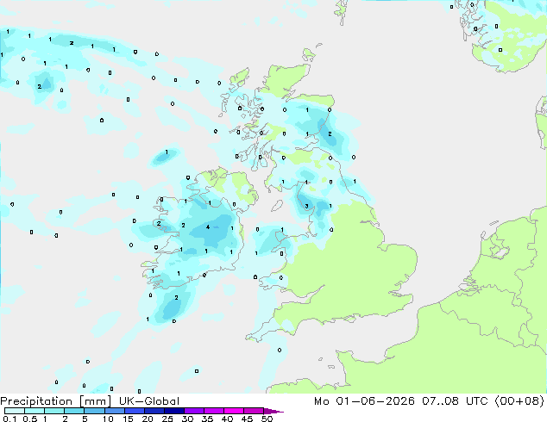The height and width of the screenshot is (422, 547).
Task: Choose the 25–30 mm dark navy swatch
Action: (x=173, y=411)
